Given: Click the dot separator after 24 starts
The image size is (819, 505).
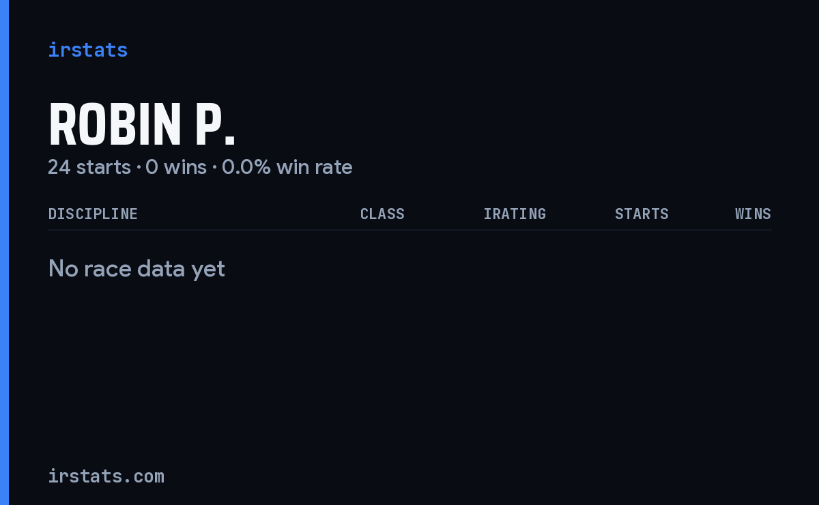Looking at the screenshot, I should (139, 167).
